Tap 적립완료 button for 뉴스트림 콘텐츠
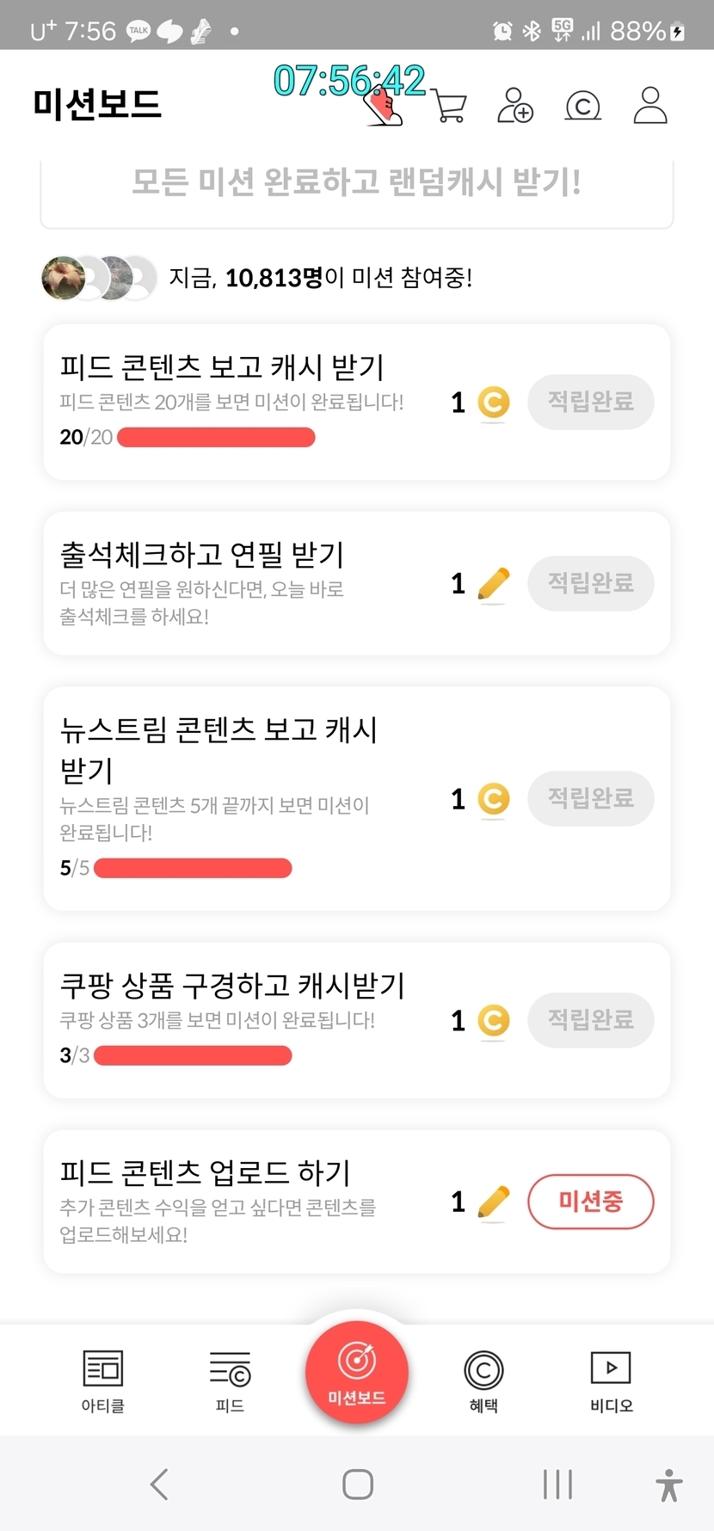Viewport: 714px width, 1531px height. tap(590, 799)
